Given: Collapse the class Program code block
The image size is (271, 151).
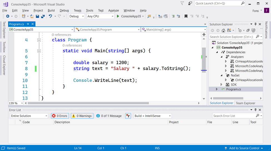Looking at the screenshot, I should coord(39,40).
